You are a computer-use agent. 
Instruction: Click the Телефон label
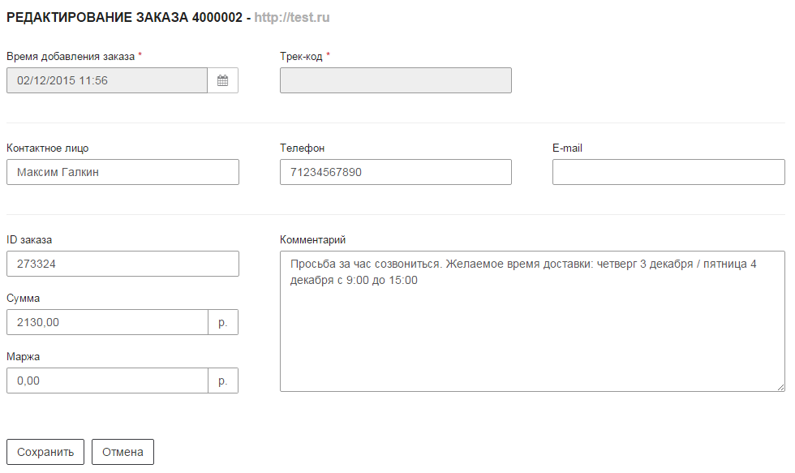point(302,148)
